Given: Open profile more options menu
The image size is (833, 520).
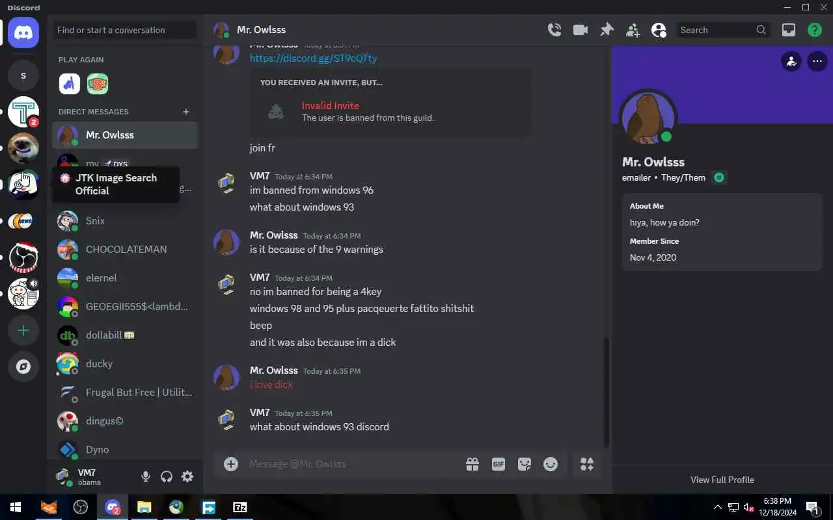Looking at the screenshot, I should 817,62.
